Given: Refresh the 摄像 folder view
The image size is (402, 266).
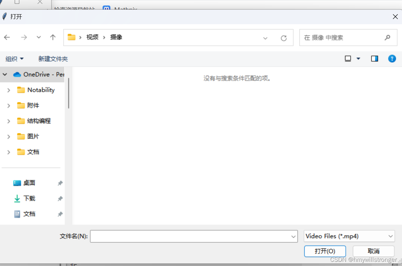Looking at the screenshot, I should coord(284,37).
